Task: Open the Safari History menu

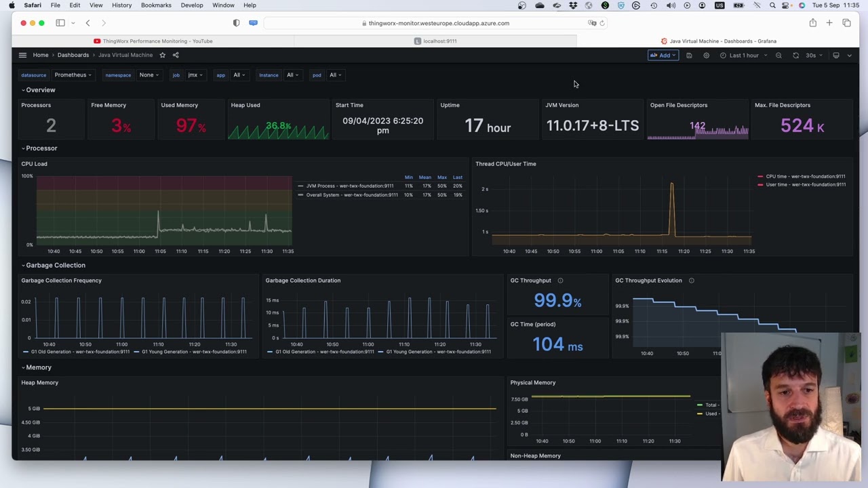Action: tap(122, 5)
